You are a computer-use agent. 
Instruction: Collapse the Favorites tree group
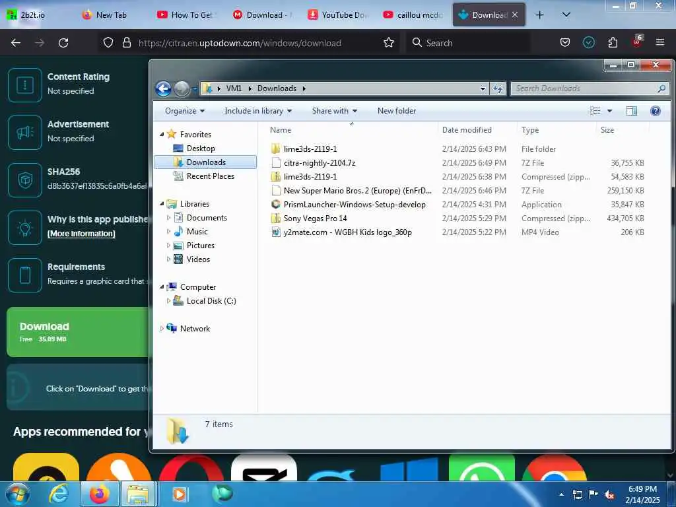tap(162, 135)
